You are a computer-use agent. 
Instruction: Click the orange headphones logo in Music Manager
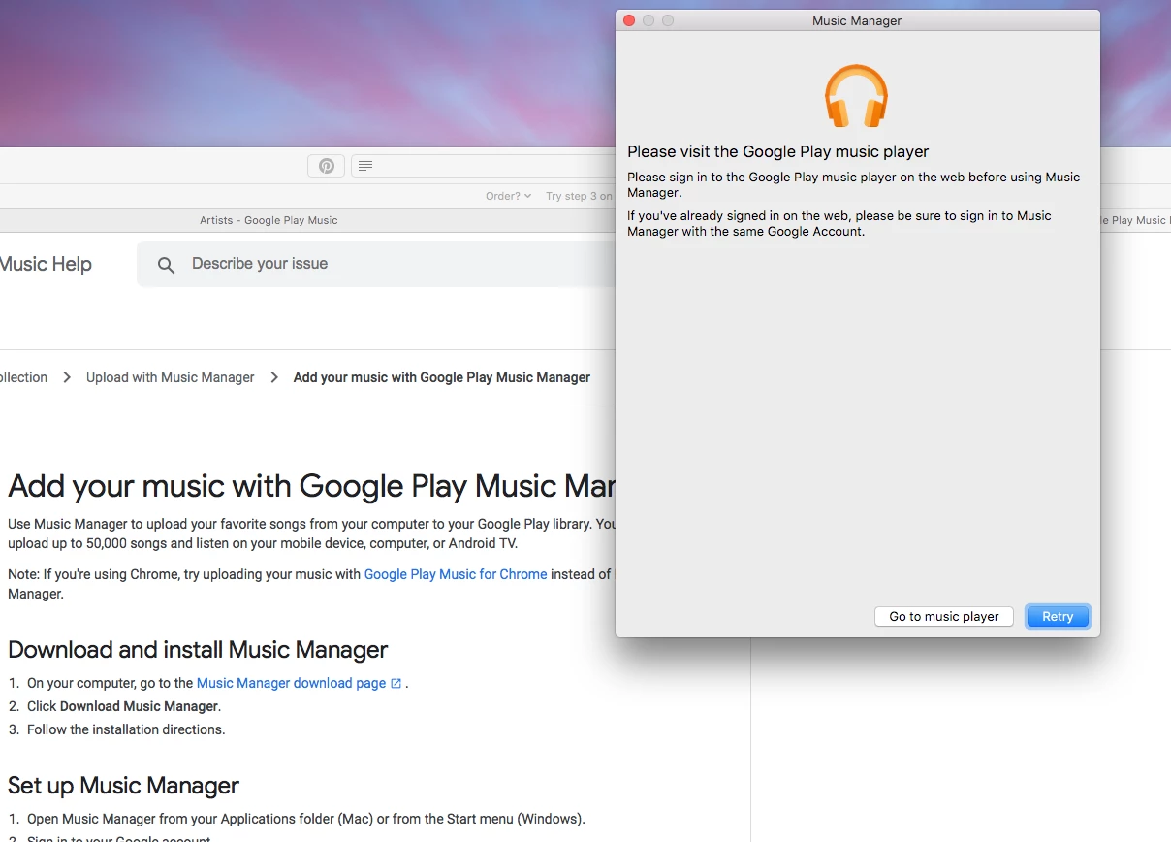pos(857,96)
